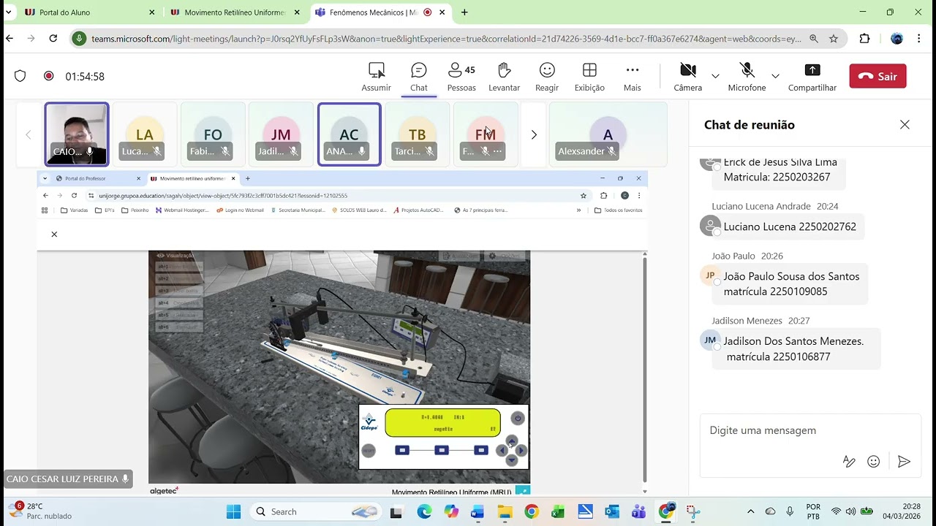Open the browser profile avatar
Viewport: 936px width, 526px height.
pyautogui.click(x=897, y=39)
